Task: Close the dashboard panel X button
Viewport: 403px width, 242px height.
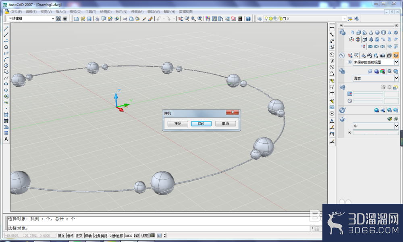Action: point(397,26)
